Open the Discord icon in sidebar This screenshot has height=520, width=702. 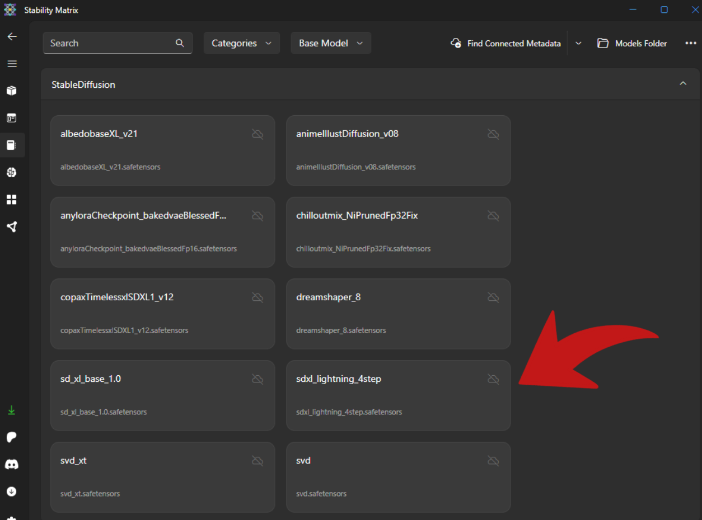pyautogui.click(x=12, y=464)
